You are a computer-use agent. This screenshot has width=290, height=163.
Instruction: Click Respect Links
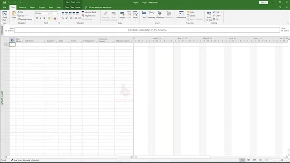89,16
